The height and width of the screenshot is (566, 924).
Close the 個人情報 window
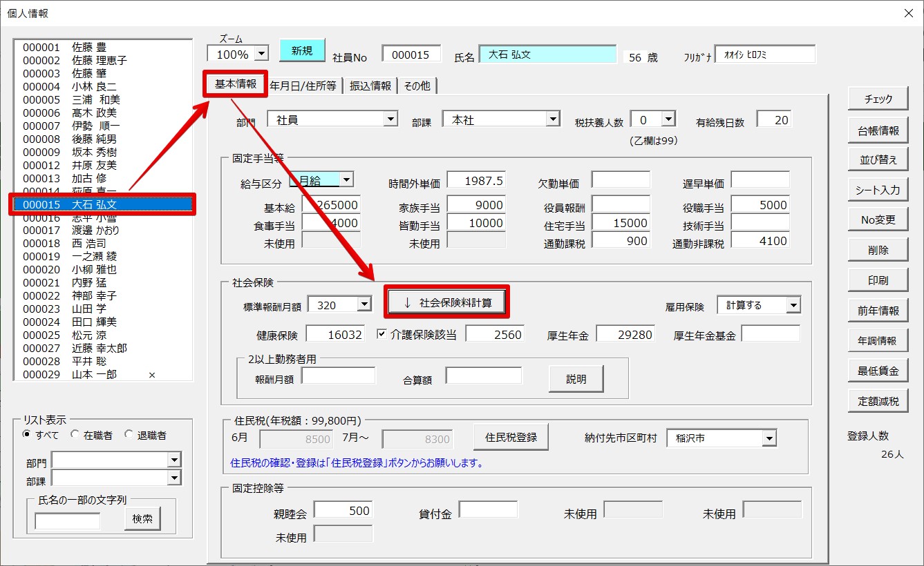tap(908, 12)
